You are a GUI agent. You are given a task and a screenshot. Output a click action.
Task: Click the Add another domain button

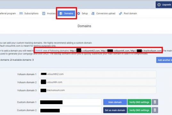point(164,60)
